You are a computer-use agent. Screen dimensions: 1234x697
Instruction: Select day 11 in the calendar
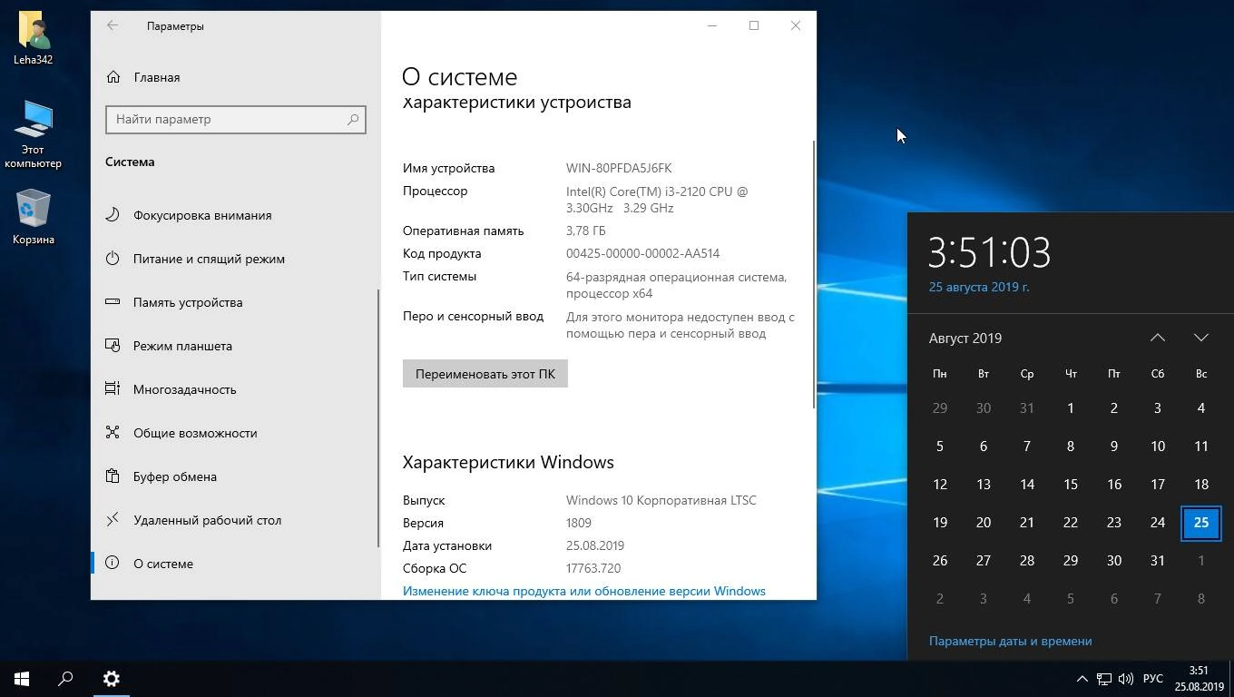pos(1201,447)
